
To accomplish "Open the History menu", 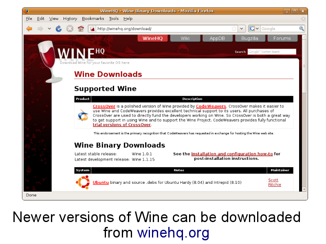I will (x=70, y=19).
